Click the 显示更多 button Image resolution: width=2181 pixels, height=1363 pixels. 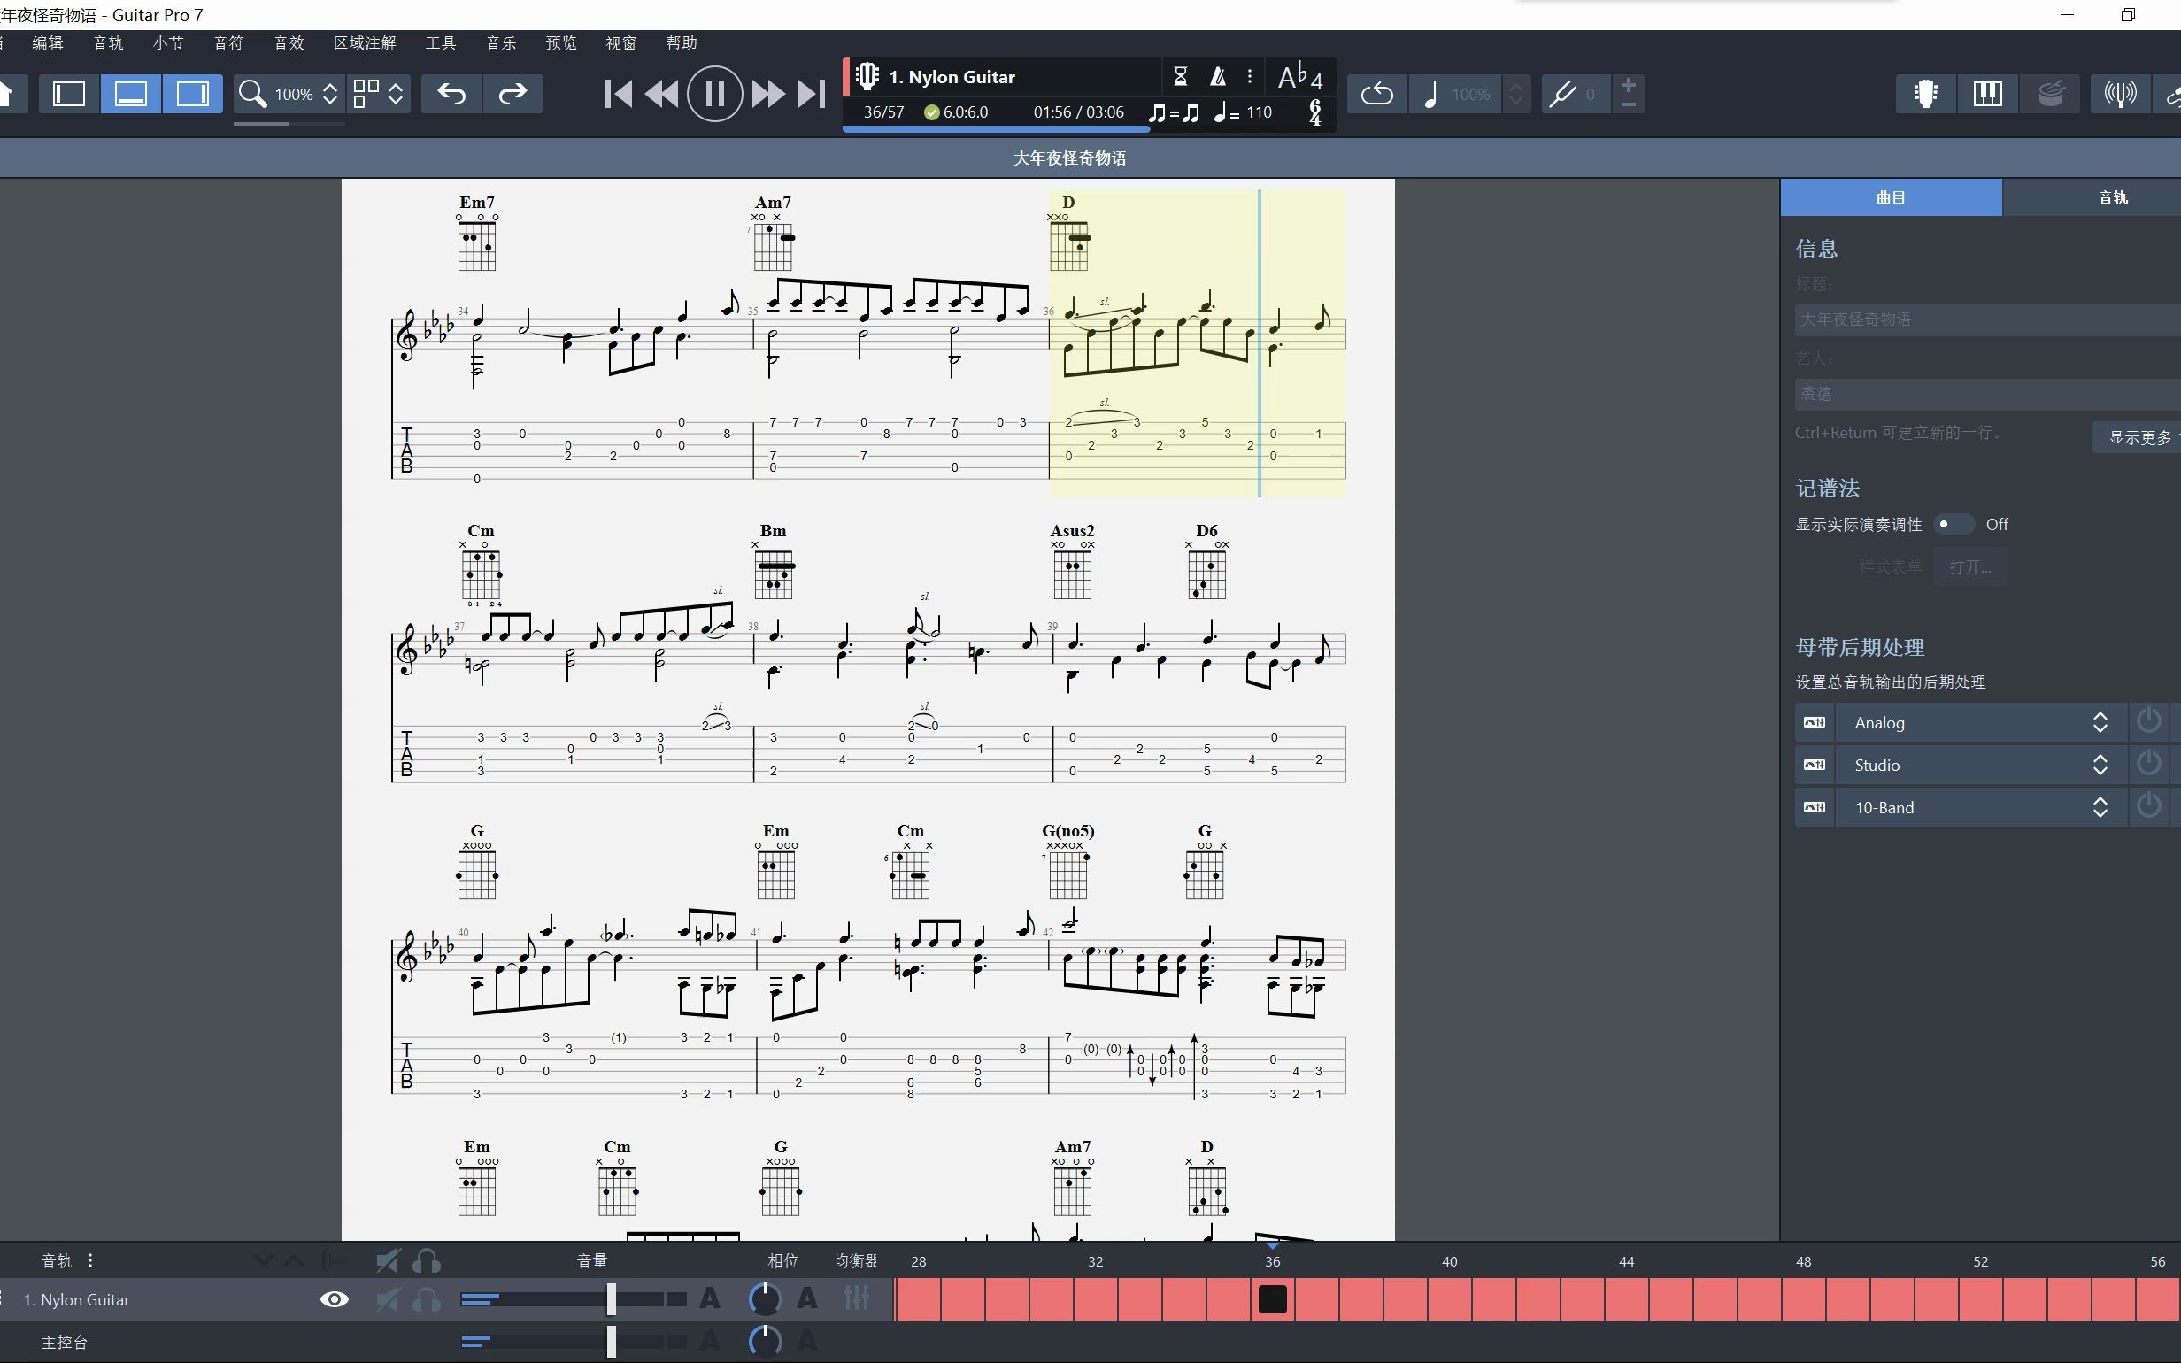2139,438
